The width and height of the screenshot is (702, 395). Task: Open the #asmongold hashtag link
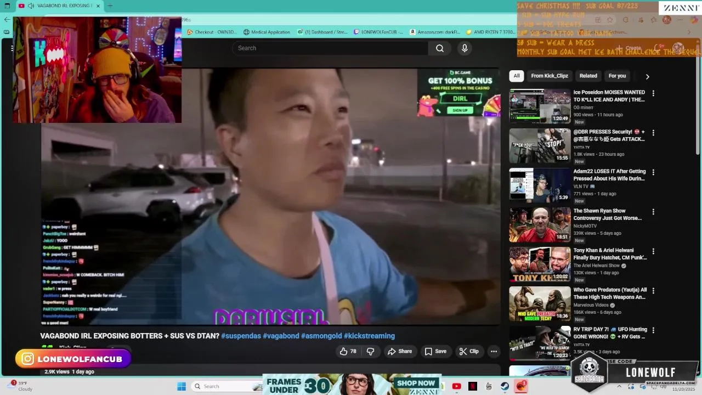click(x=321, y=336)
